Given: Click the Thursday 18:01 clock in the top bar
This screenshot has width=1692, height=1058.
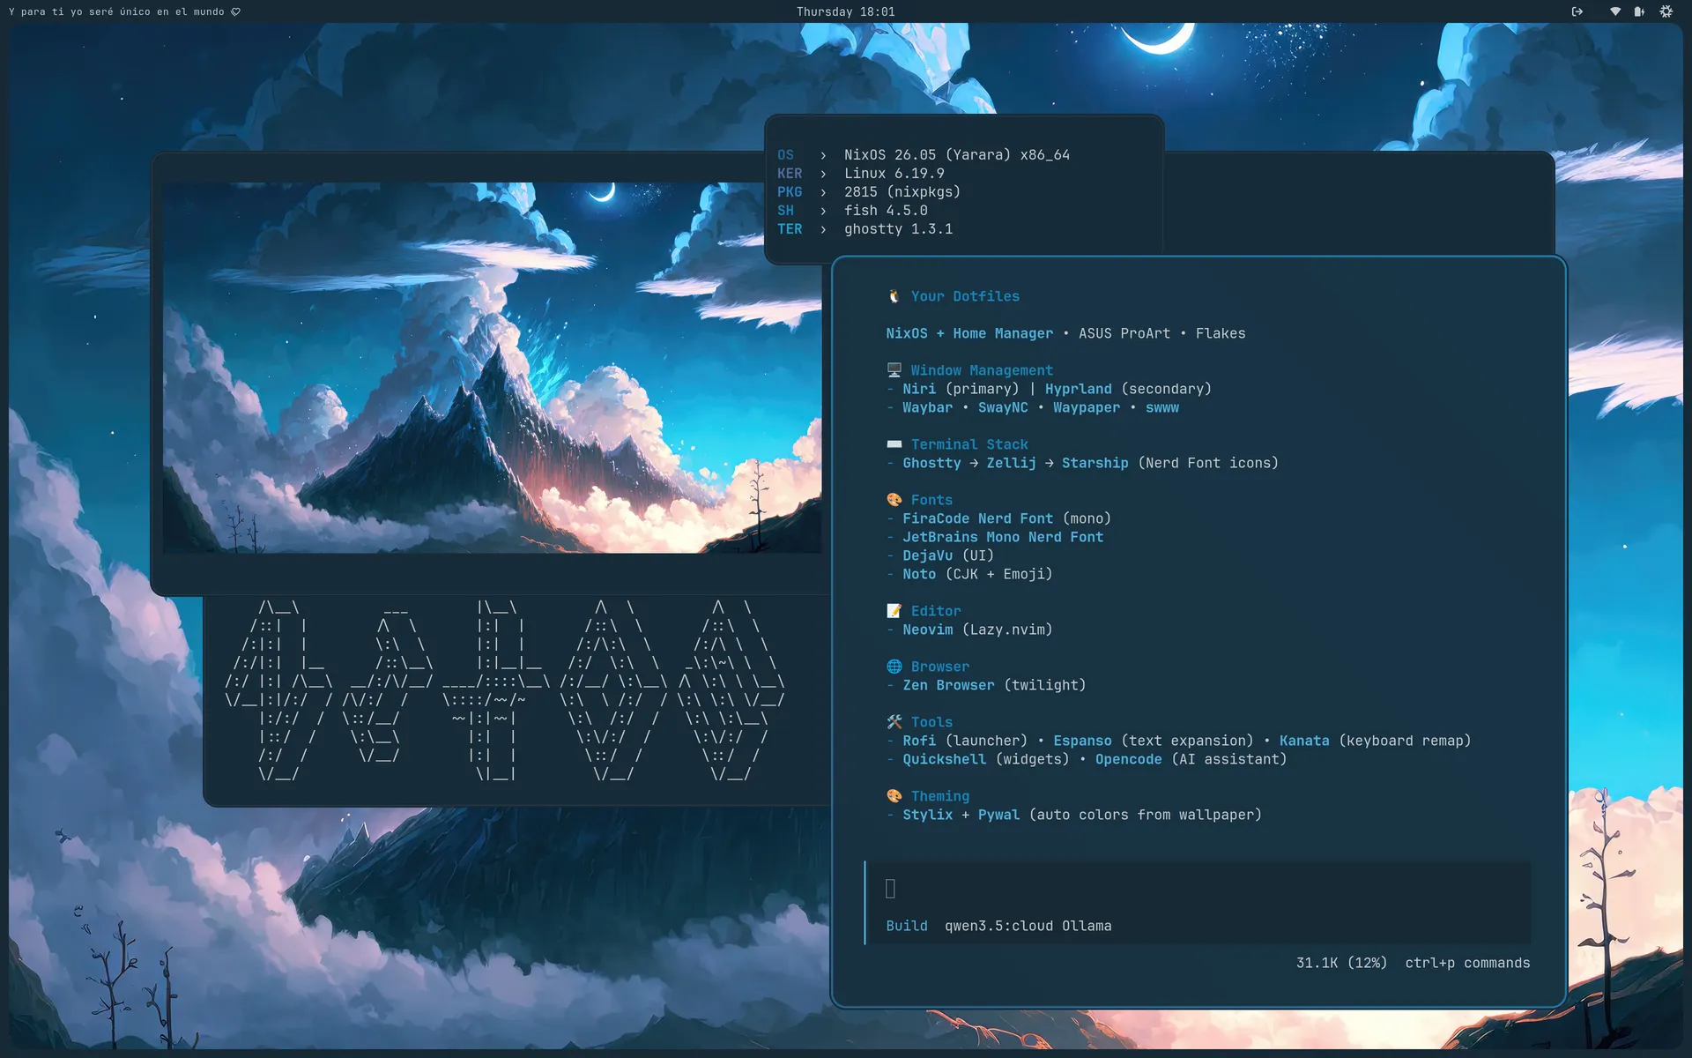Looking at the screenshot, I should [x=845, y=11].
